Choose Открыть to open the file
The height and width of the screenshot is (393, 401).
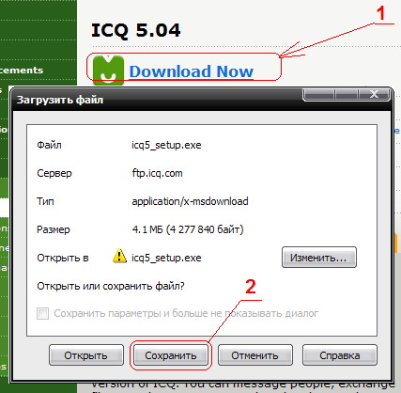click(x=86, y=355)
